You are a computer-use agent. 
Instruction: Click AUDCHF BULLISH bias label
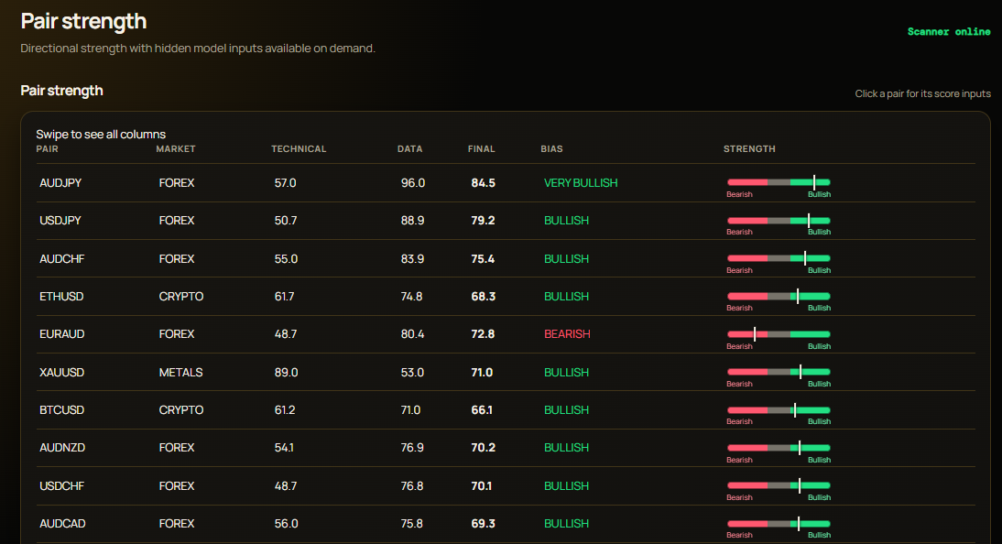click(566, 259)
